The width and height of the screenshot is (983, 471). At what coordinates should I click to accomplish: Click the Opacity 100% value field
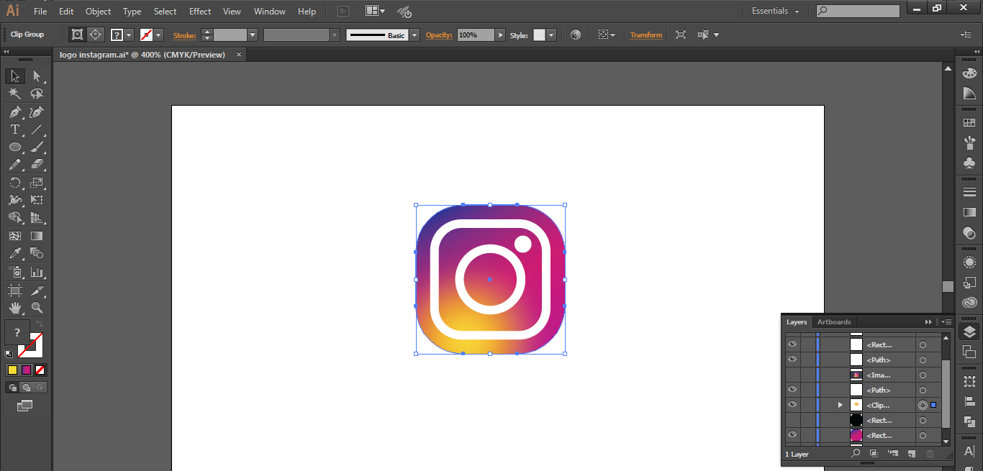pyautogui.click(x=476, y=35)
